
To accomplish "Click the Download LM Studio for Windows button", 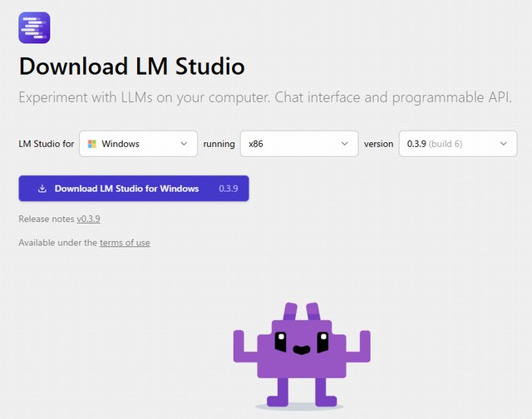I will click(134, 188).
